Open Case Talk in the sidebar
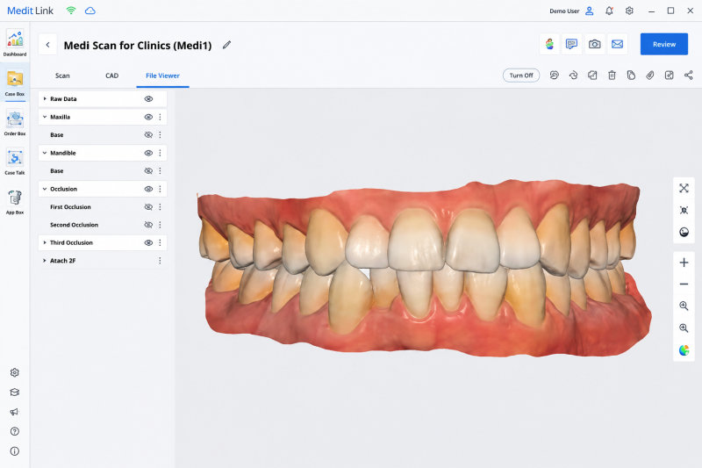 [x=15, y=162]
